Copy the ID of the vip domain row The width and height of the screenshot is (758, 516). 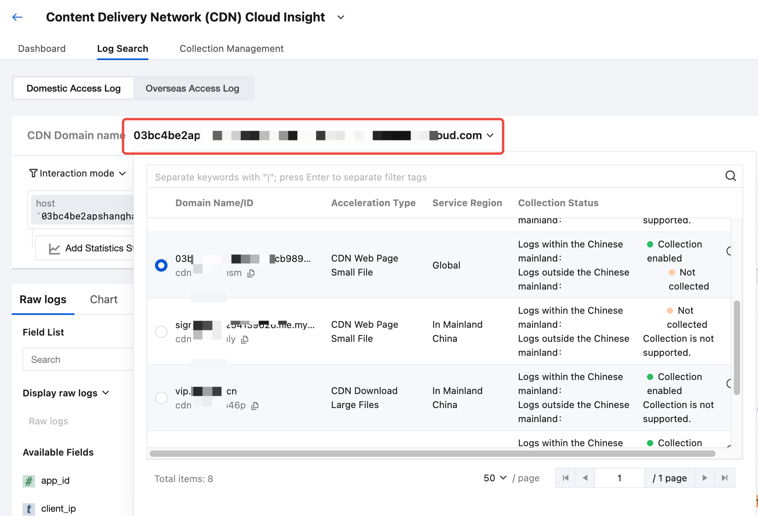[255, 406]
